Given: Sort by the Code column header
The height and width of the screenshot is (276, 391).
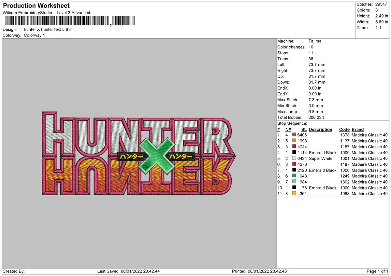Looking at the screenshot, I should point(344,129).
